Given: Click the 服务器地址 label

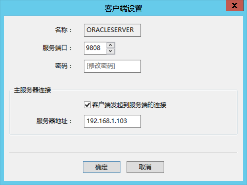Looking at the screenshot, I should (54, 121).
